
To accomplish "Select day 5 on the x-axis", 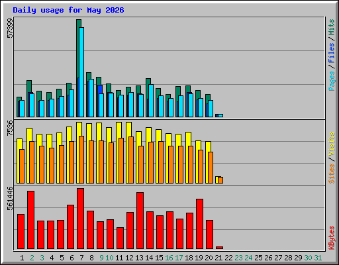I will click(x=62, y=258).
